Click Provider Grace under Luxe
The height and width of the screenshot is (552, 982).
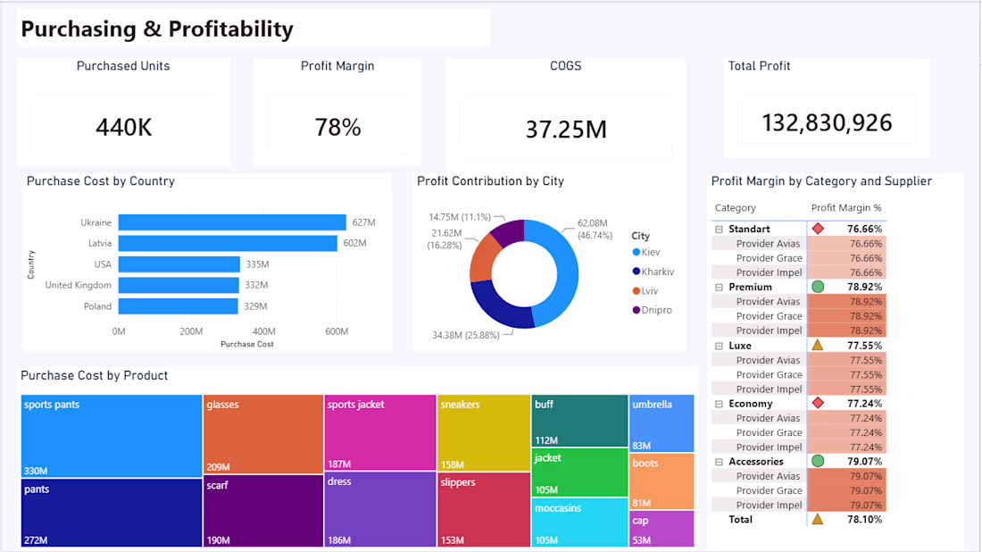[x=769, y=374]
